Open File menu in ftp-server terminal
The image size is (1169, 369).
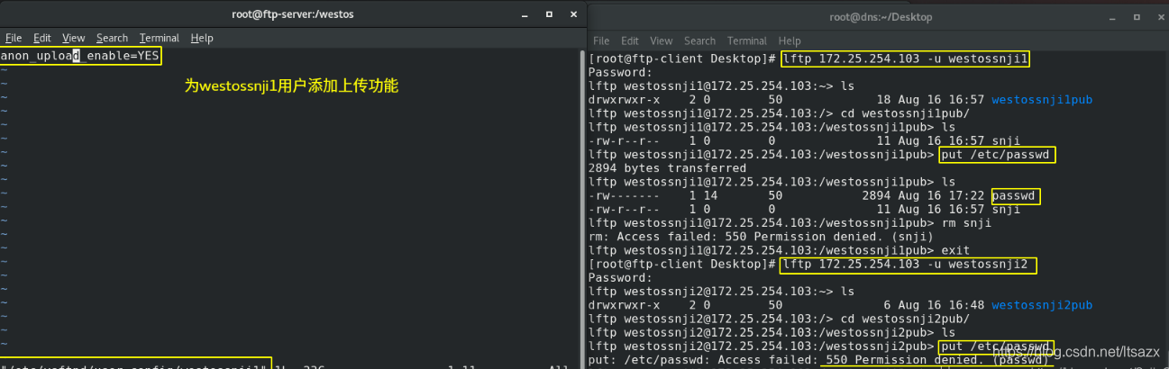pos(14,38)
